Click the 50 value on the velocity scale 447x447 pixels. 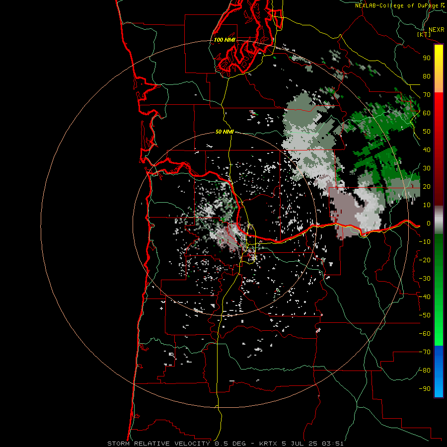pos(427,132)
